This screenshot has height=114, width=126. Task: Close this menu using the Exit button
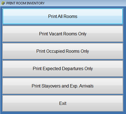pyautogui.click(x=63, y=103)
